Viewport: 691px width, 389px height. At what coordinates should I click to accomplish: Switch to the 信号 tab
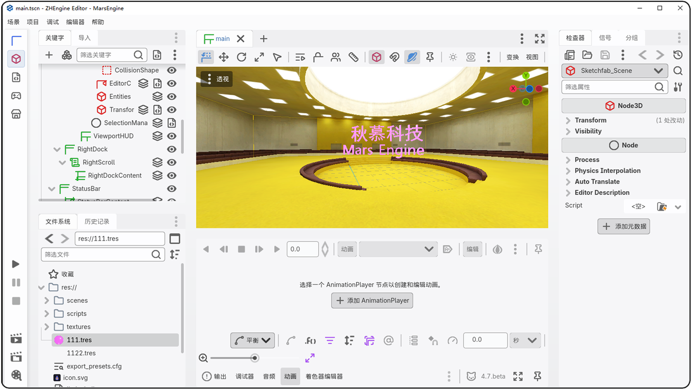(605, 38)
